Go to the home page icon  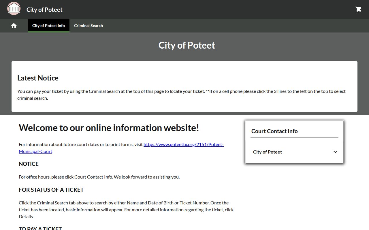[14, 26]
